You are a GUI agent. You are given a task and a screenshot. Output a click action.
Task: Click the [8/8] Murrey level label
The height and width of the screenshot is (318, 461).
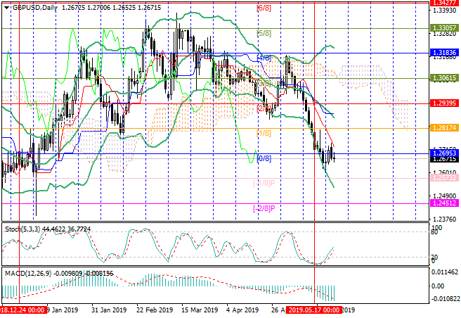264,8
